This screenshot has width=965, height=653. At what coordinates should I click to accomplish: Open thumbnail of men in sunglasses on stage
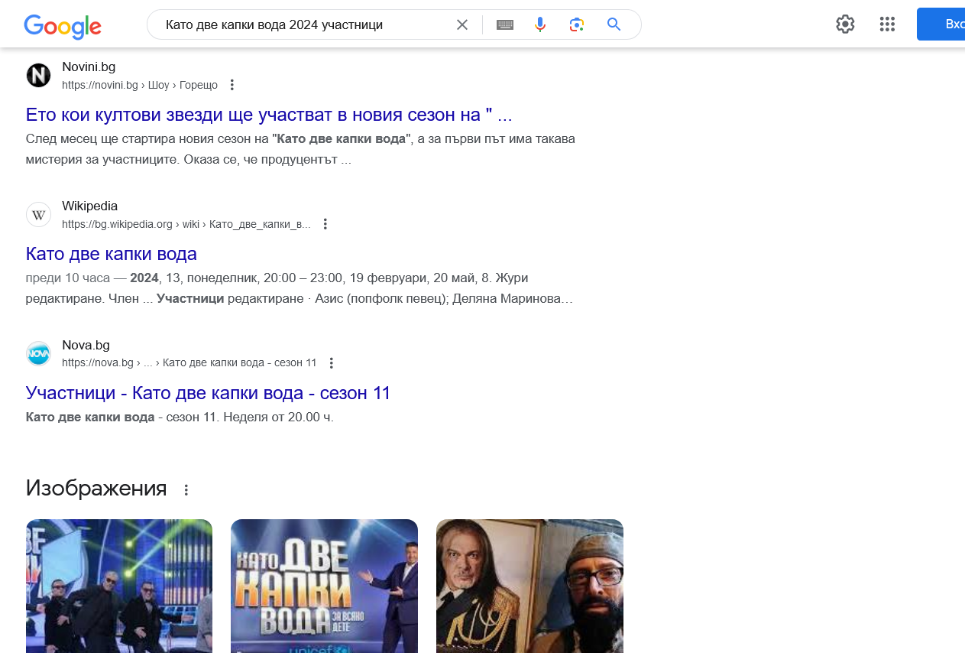point(119,586)
